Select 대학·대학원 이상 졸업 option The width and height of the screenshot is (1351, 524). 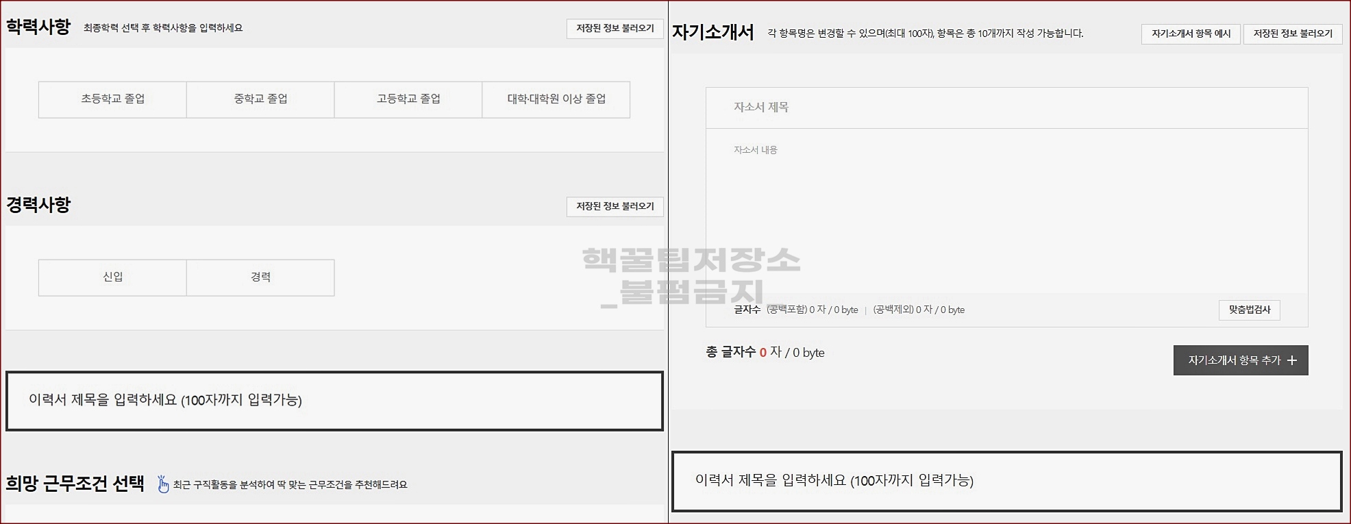[556, 100]
